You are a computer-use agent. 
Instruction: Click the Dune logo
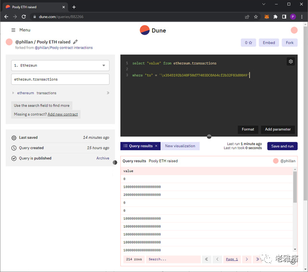point(153,30)
